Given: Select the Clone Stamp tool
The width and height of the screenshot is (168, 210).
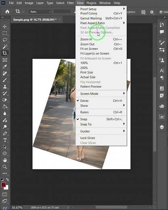Looking at the screenshot, I should [5, 86].
